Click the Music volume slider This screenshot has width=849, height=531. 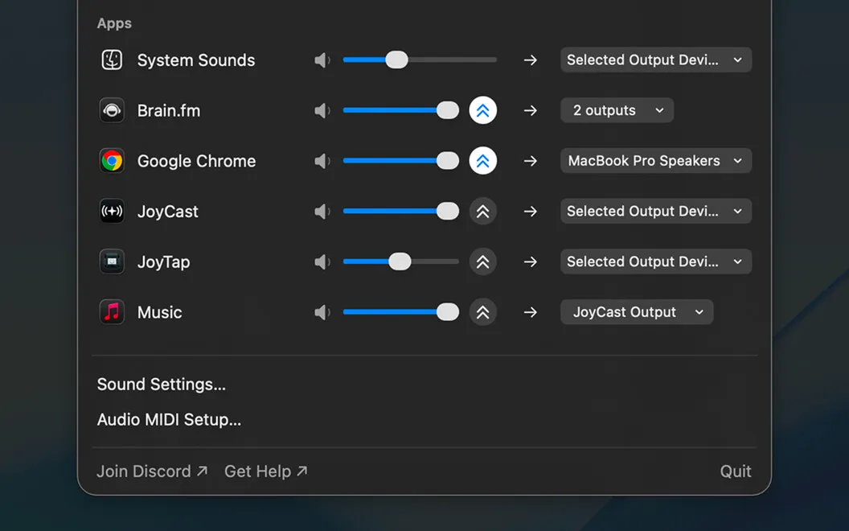(400, 311)
